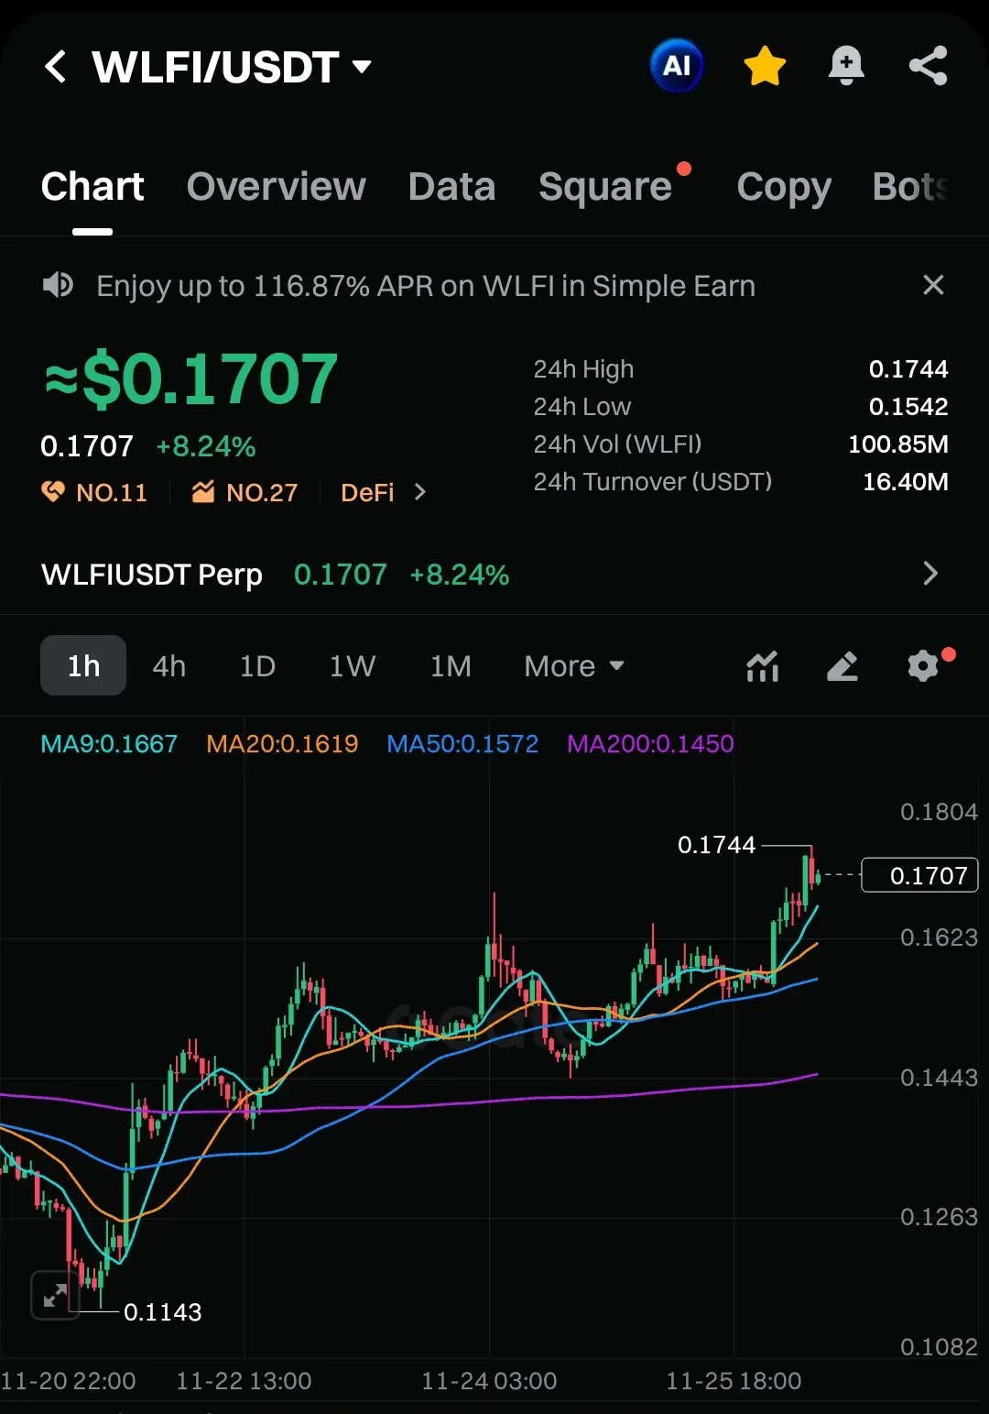Open WLFIUSDT Perp contract row
Screen dimensions: 989x1414
494,575
